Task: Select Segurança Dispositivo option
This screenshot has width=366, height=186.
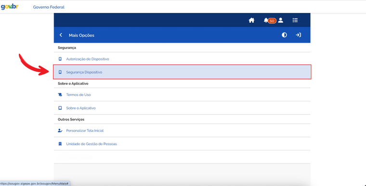Action: click(x=182, y=72)
